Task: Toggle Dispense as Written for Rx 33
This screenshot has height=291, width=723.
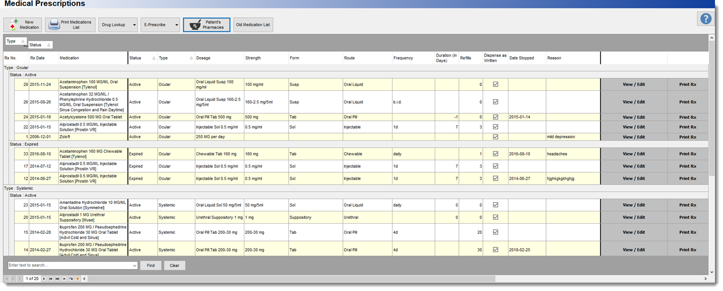Action: pos(495,154)
